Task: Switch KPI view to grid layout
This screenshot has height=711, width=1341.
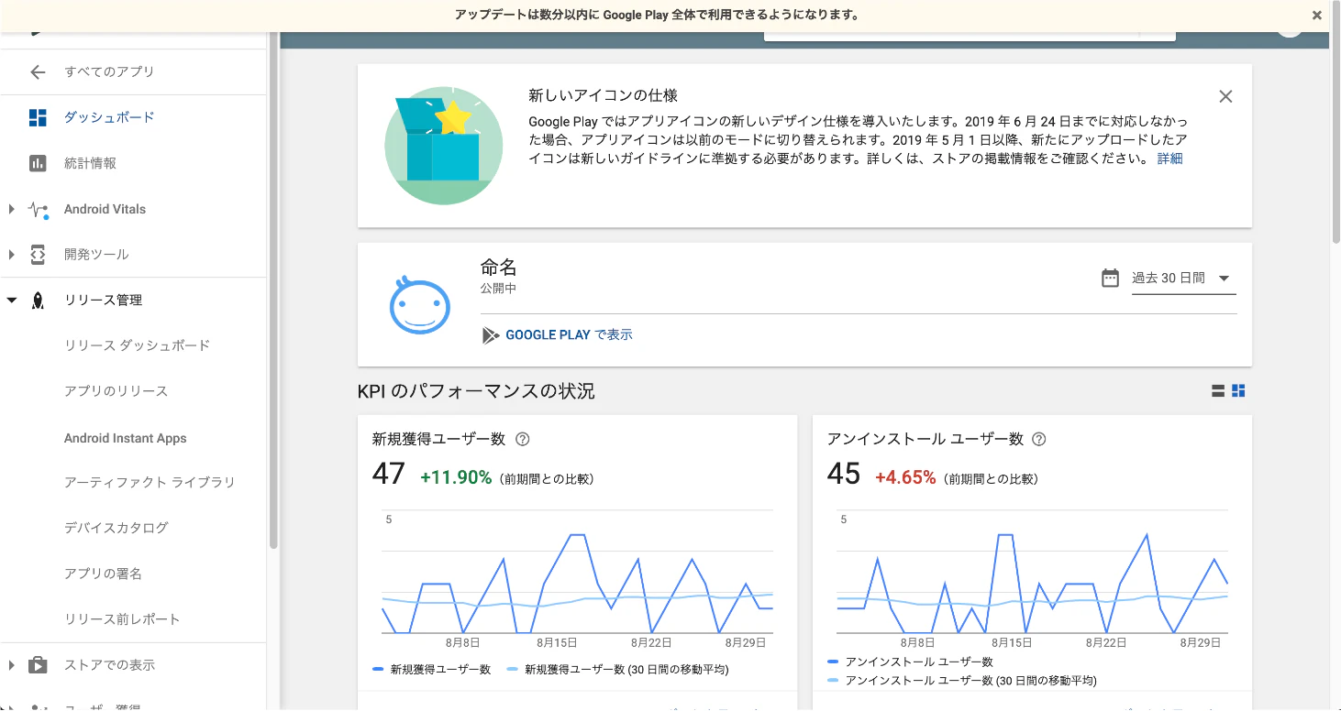Action: (x=1238, y=391)
